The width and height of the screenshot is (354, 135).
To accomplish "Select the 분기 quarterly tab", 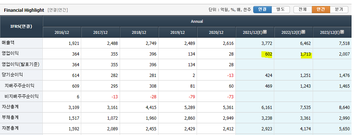I will click(339, 10).
